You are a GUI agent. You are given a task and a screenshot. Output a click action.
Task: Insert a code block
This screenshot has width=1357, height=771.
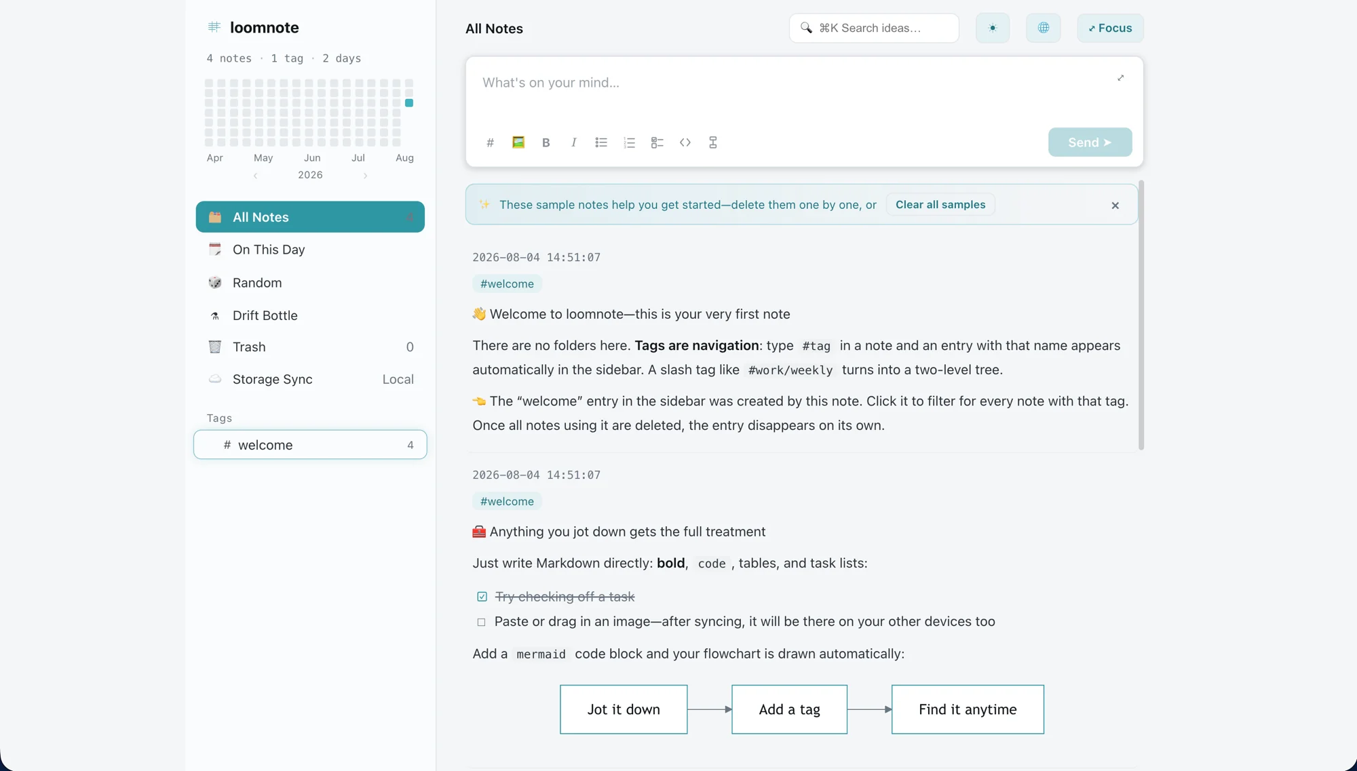[685, 142]
